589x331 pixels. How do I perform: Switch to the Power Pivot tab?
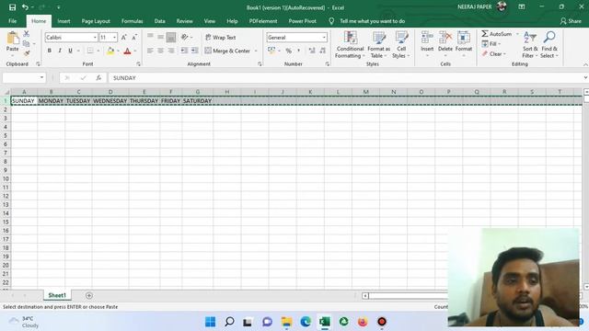point(302,21)
